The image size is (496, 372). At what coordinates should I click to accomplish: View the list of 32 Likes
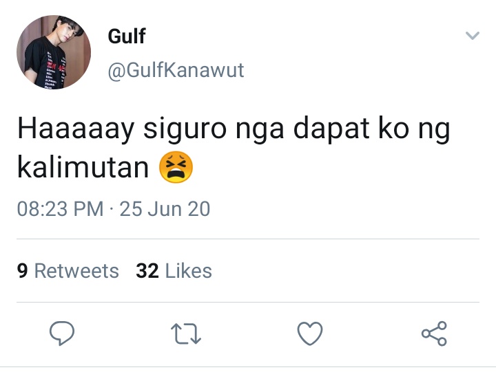(174, 271)
